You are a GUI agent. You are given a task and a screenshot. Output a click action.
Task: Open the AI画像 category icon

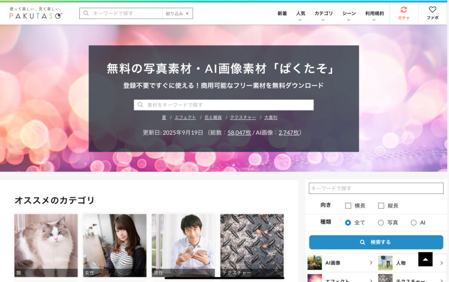(x=314, y=263)
